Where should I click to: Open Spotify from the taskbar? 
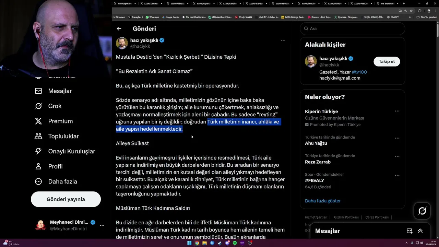235,243
